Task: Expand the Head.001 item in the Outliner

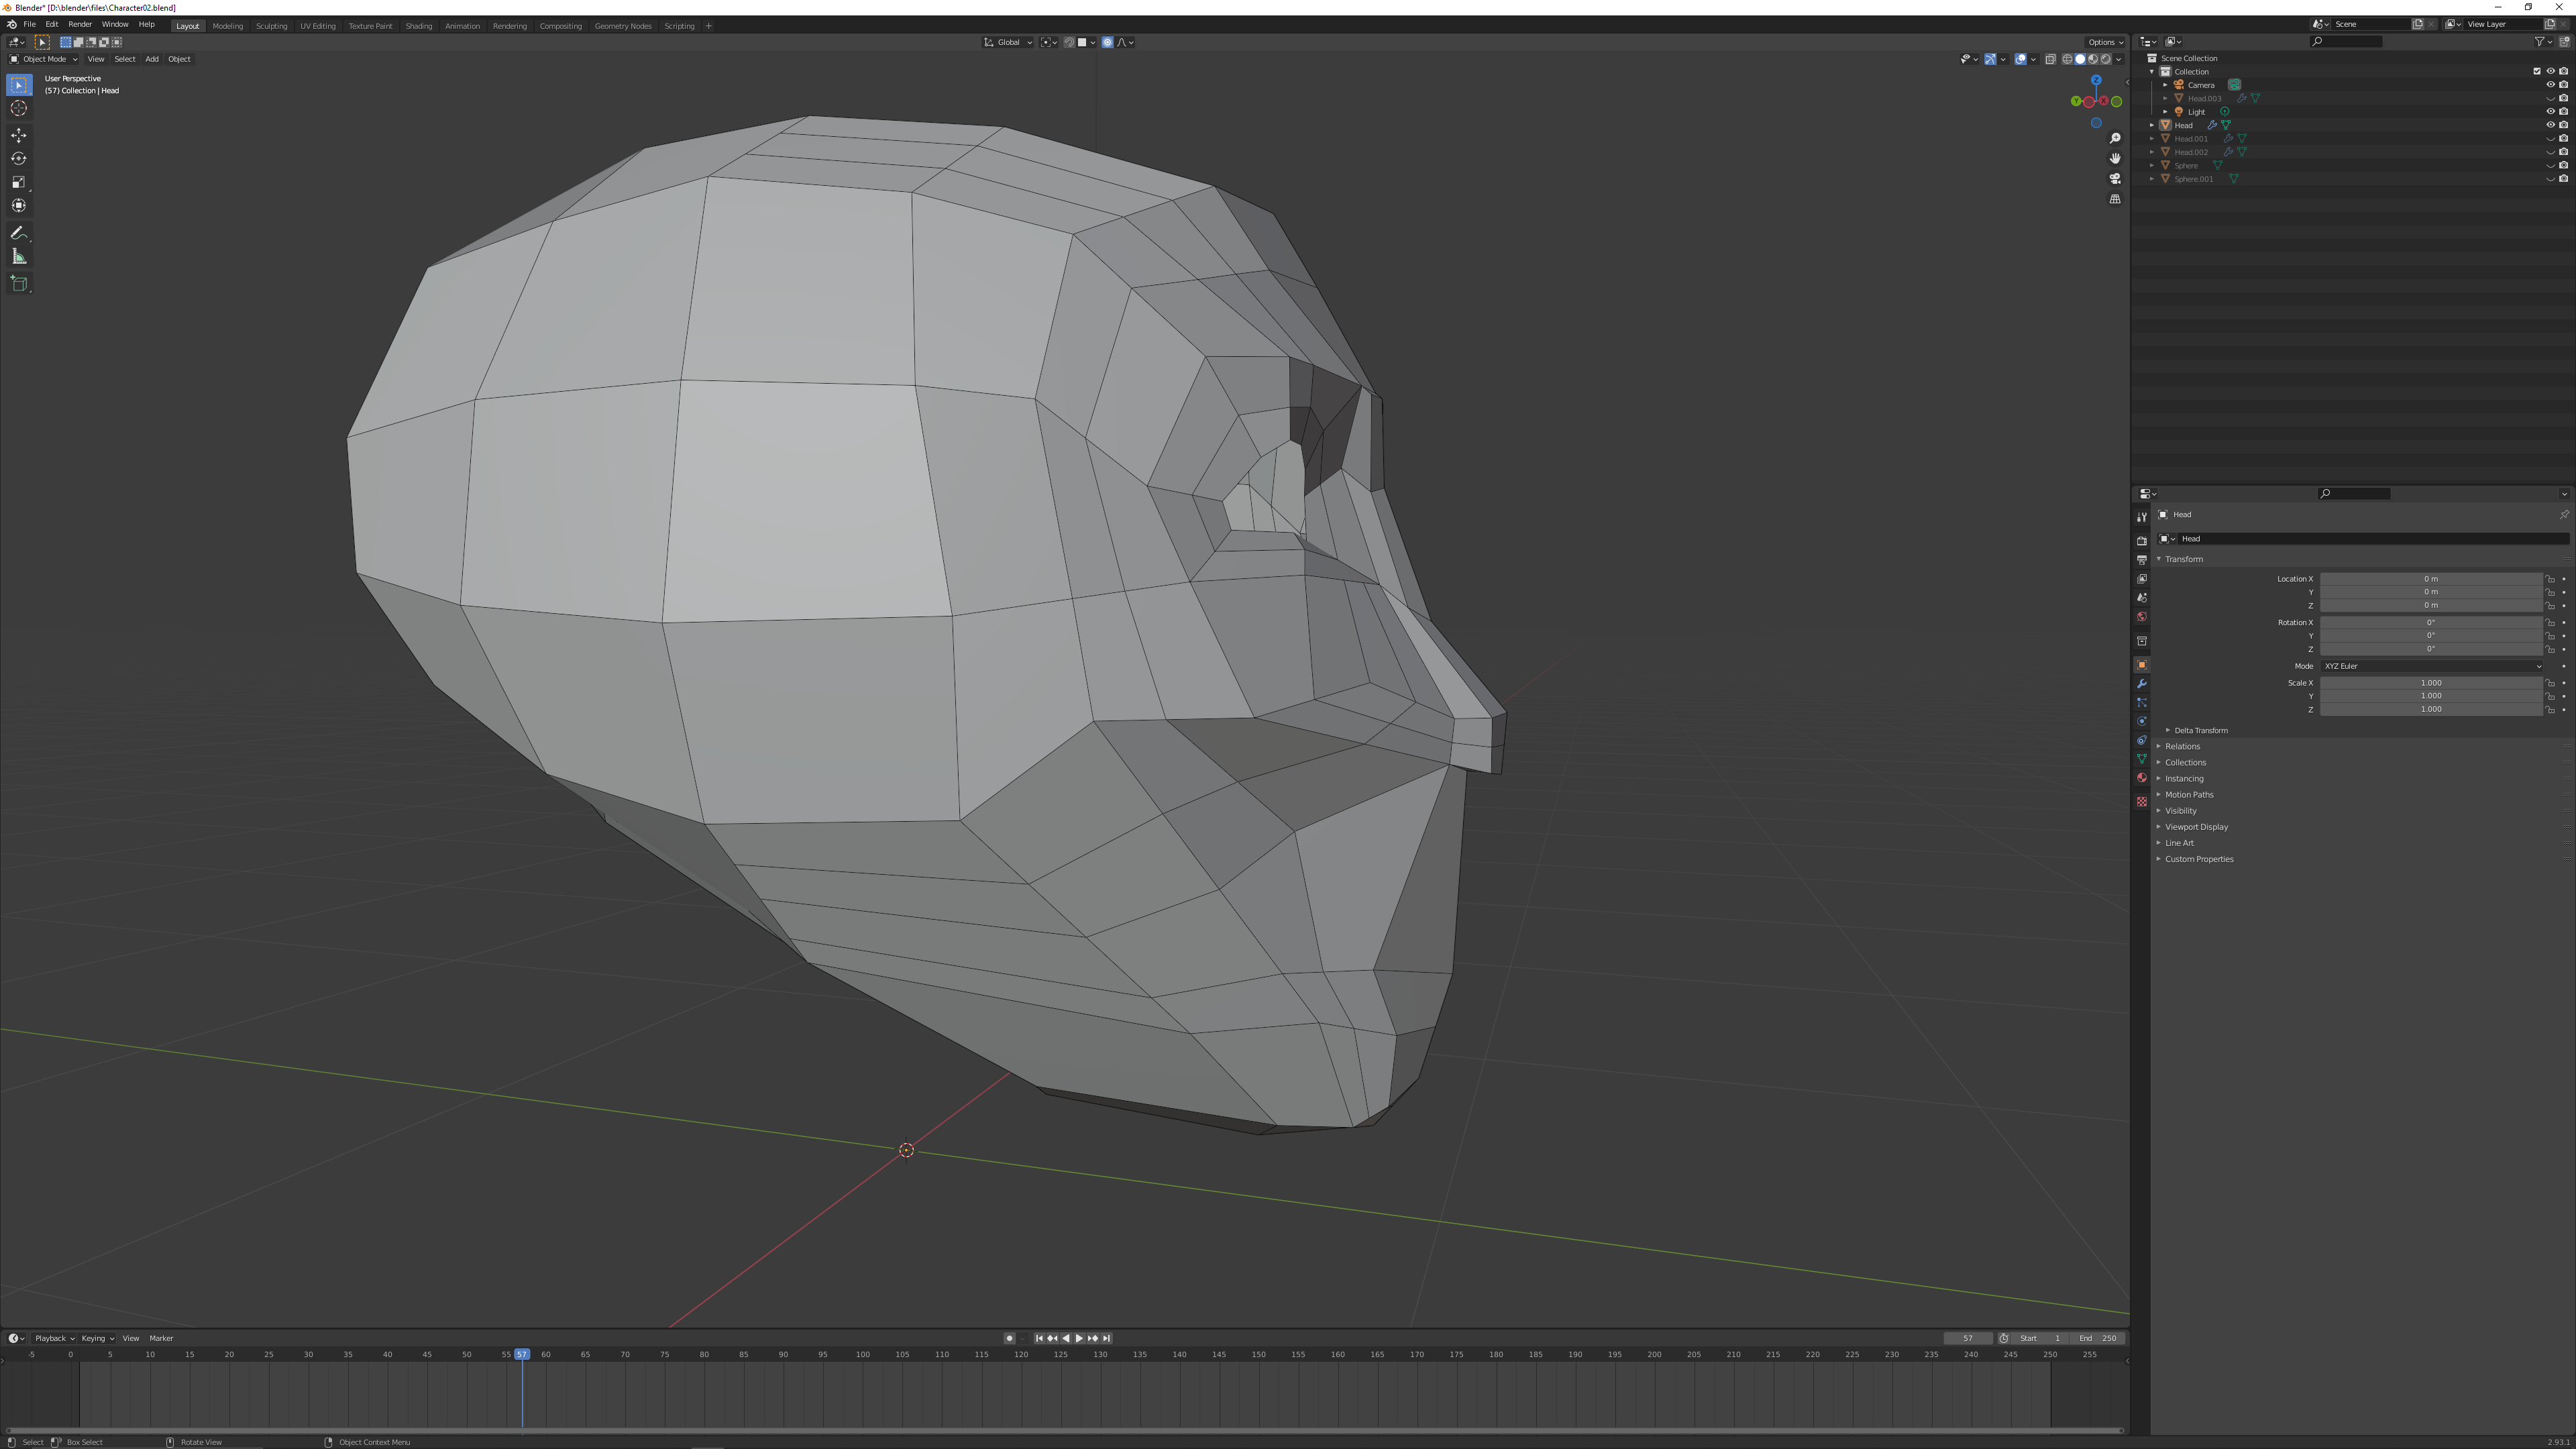Action: point(2152,139)
